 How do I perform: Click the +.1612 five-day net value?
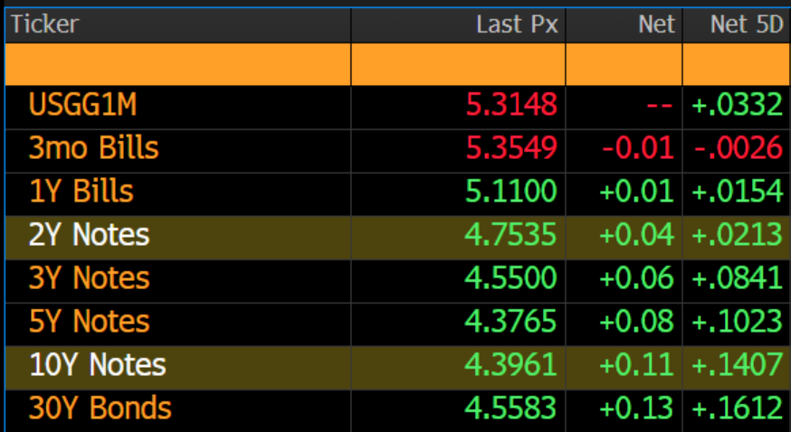point(738,408)
